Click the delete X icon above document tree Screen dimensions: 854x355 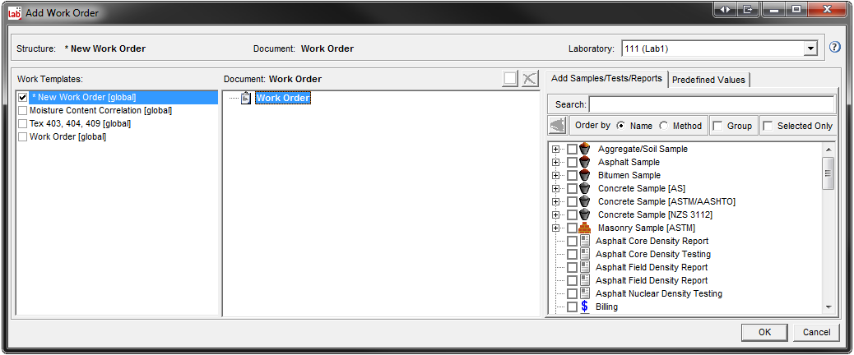pyautogui.click(x=530, y=79)
